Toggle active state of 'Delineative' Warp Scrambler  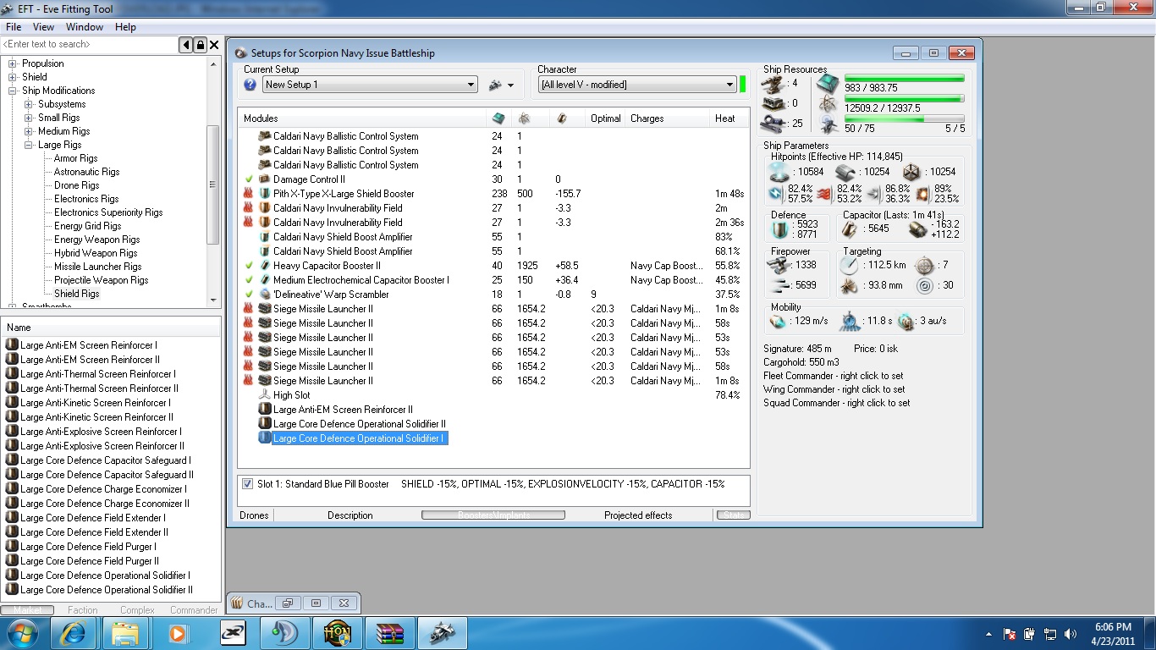pyautogui.click(x=249, y=295)
